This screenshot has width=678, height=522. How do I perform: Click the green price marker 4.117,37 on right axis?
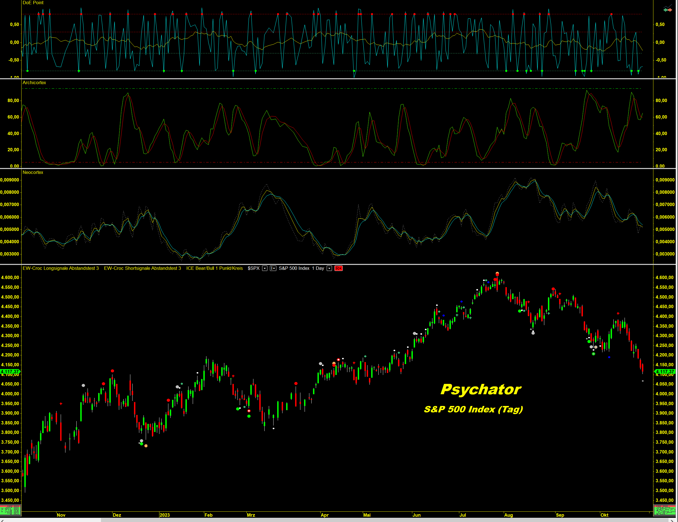(665, 372)
